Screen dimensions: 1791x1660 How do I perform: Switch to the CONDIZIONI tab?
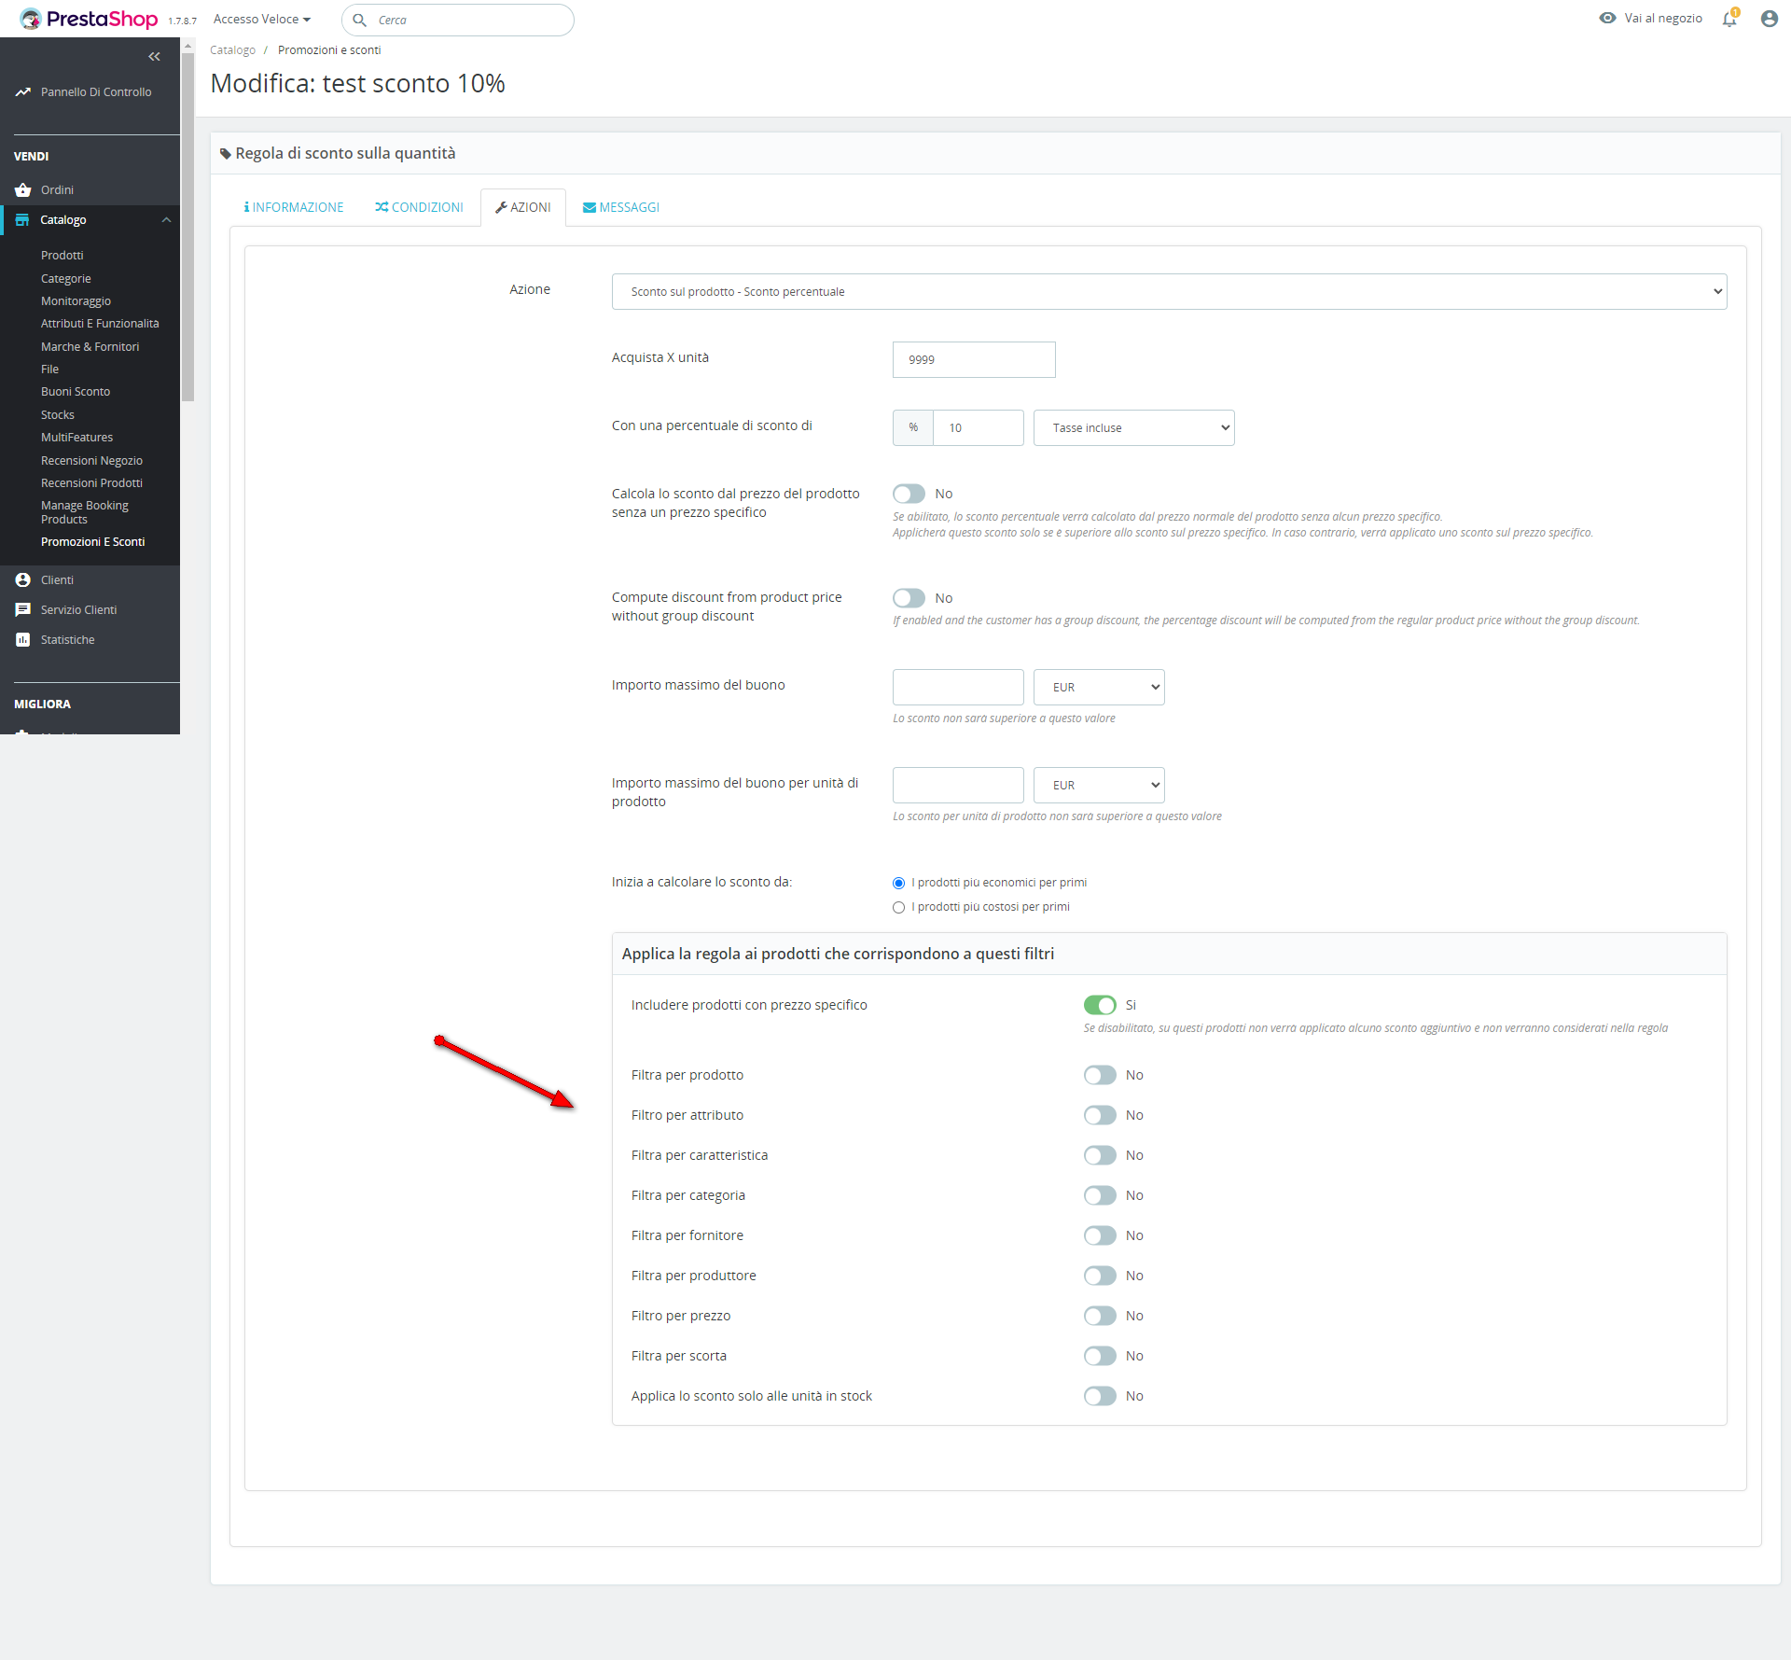point(419,208)
